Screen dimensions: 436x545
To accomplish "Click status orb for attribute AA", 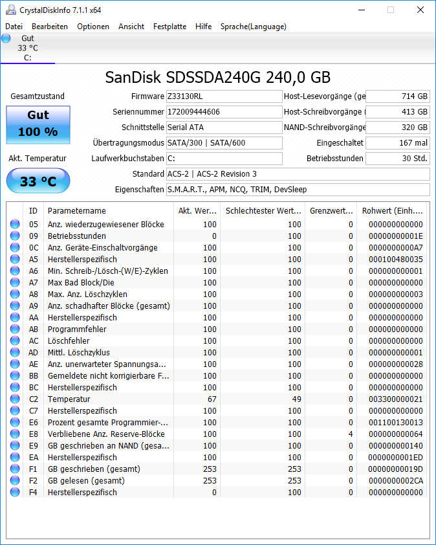I will tap(15, 317).
